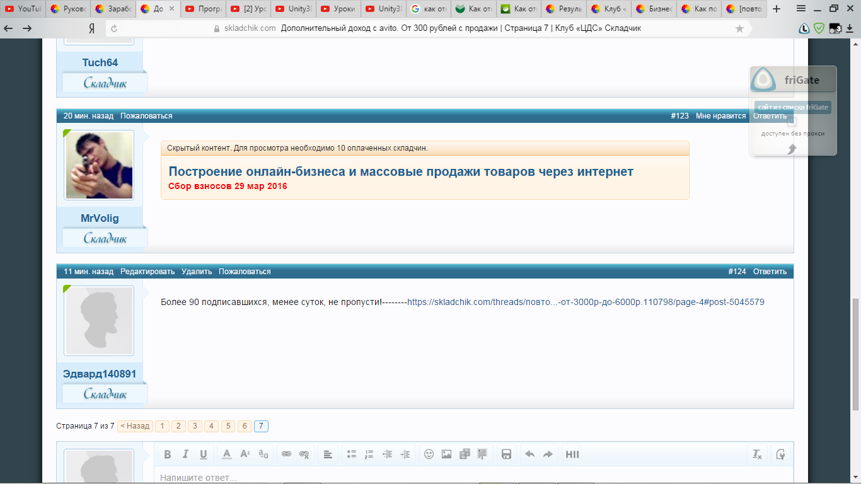Reload the current page
This screenshot has width=861, height=484.
(114, 28)
